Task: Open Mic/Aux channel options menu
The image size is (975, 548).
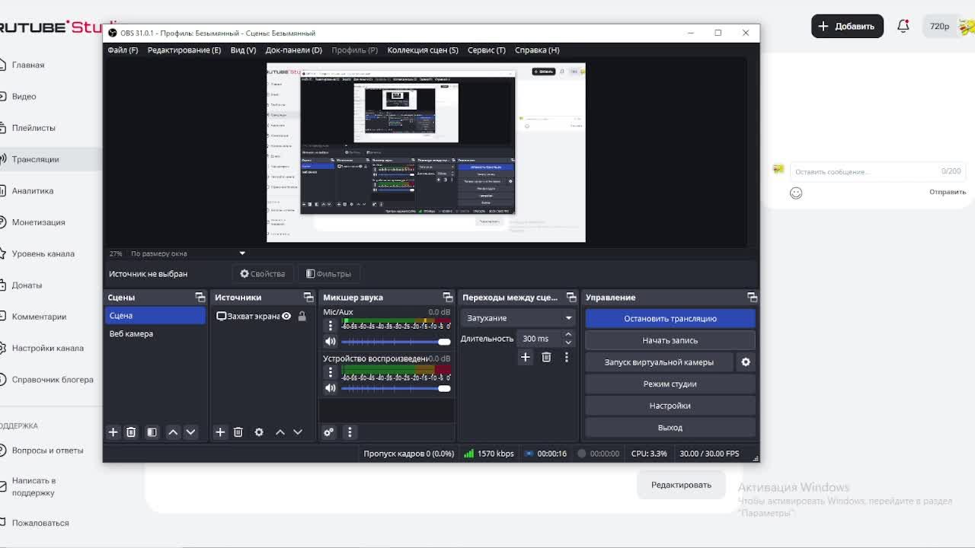Action: pos(331,326)
